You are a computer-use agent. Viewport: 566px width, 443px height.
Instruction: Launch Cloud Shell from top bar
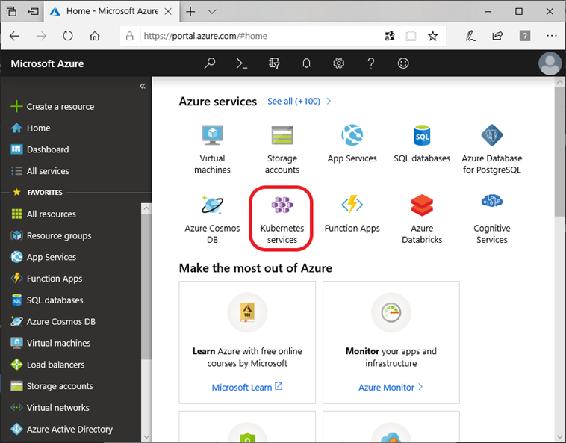(x=242, y=63)
